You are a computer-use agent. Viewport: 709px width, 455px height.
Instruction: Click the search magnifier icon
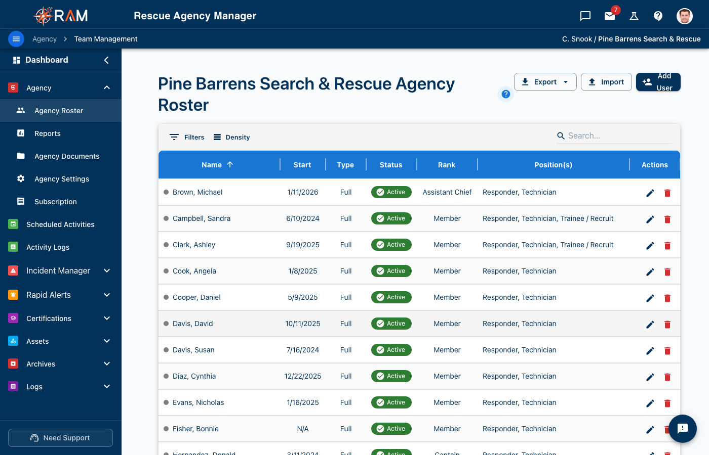(x=561, y=135)
